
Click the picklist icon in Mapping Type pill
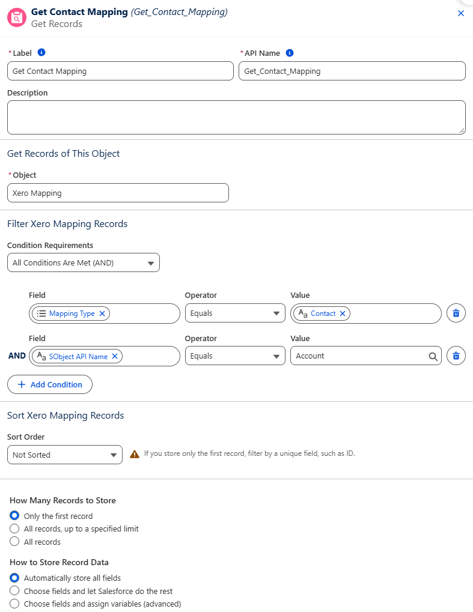pyautogui.click(x=41, y=314)
